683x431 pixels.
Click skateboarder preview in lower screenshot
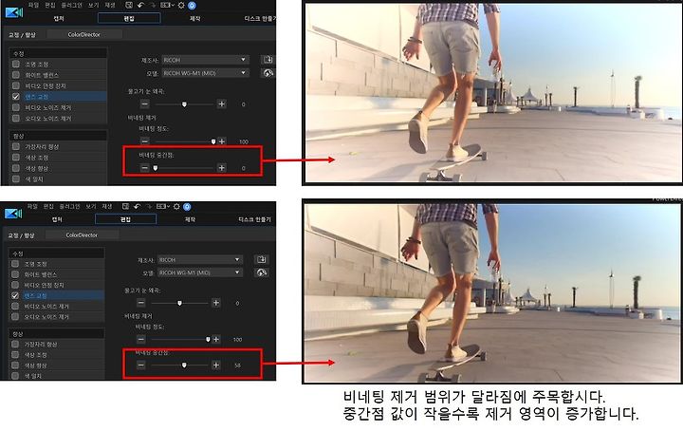492,293
